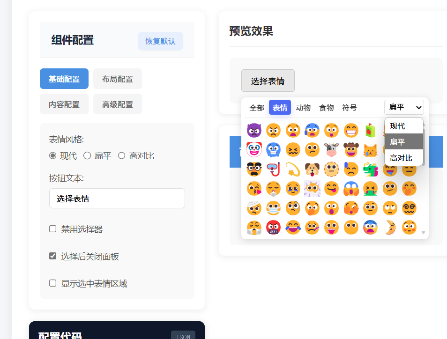Switch to the 动物 emoji category tab
This screenshot has width=447, height=339.
tap(303, 108)
